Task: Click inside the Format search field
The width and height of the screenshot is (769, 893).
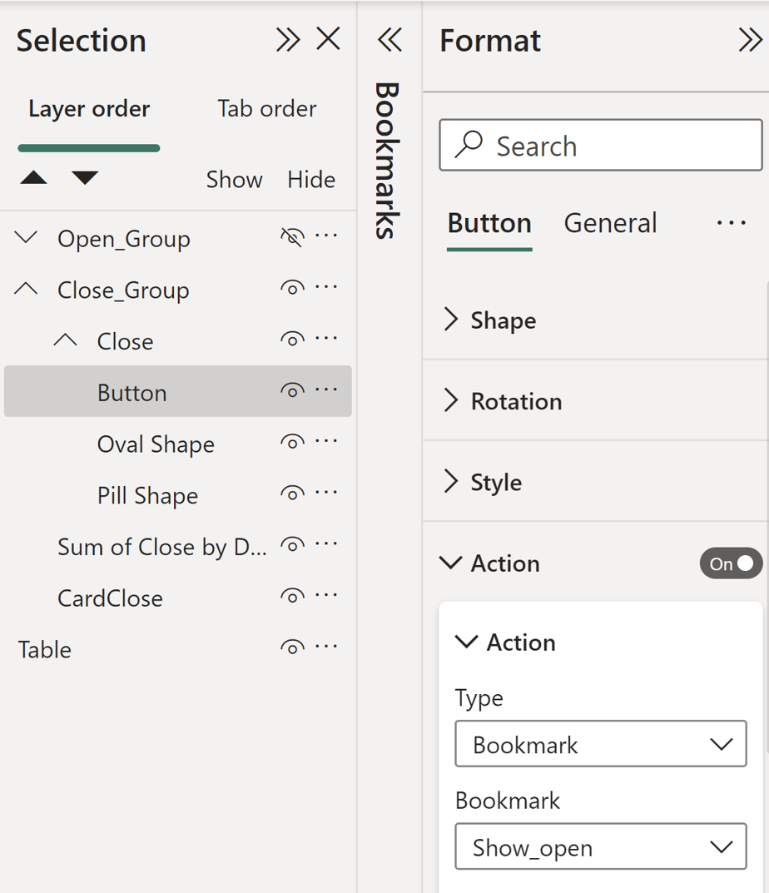Action: pos(599,145)
